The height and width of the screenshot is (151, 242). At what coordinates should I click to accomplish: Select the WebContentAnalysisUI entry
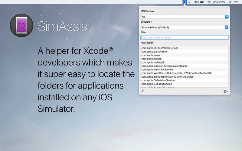click(185, 73)
